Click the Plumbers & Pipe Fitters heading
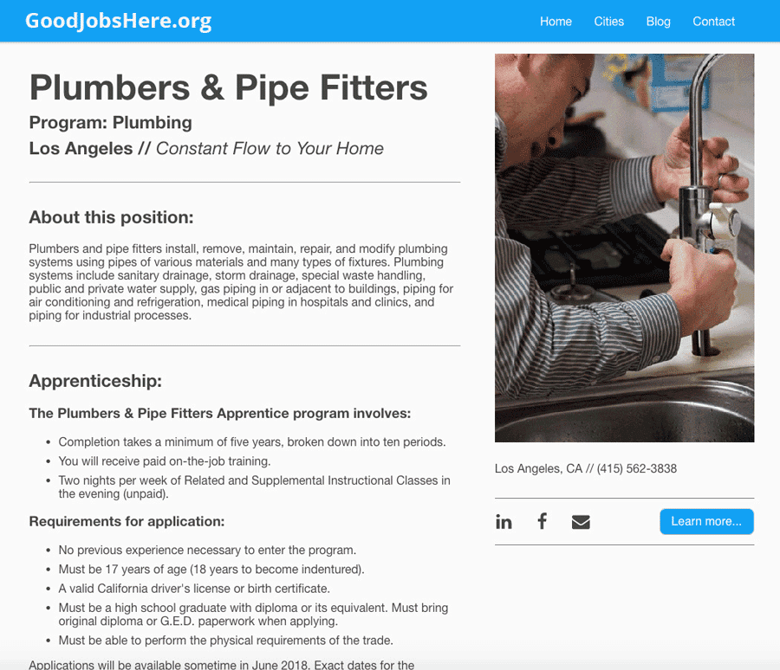780x670 pixels. tap(228, 88)
